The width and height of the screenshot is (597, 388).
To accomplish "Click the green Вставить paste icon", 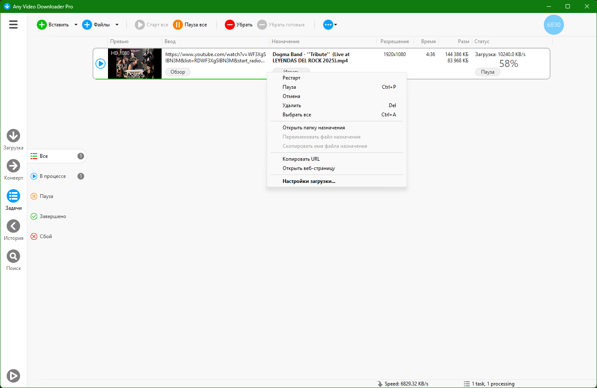I will (42, 25).
